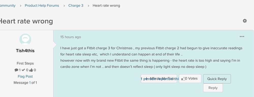The height and width of the screenshot is (97, 254).
Task: Click the 0 Votes button
Action: [x=190, y=79]
